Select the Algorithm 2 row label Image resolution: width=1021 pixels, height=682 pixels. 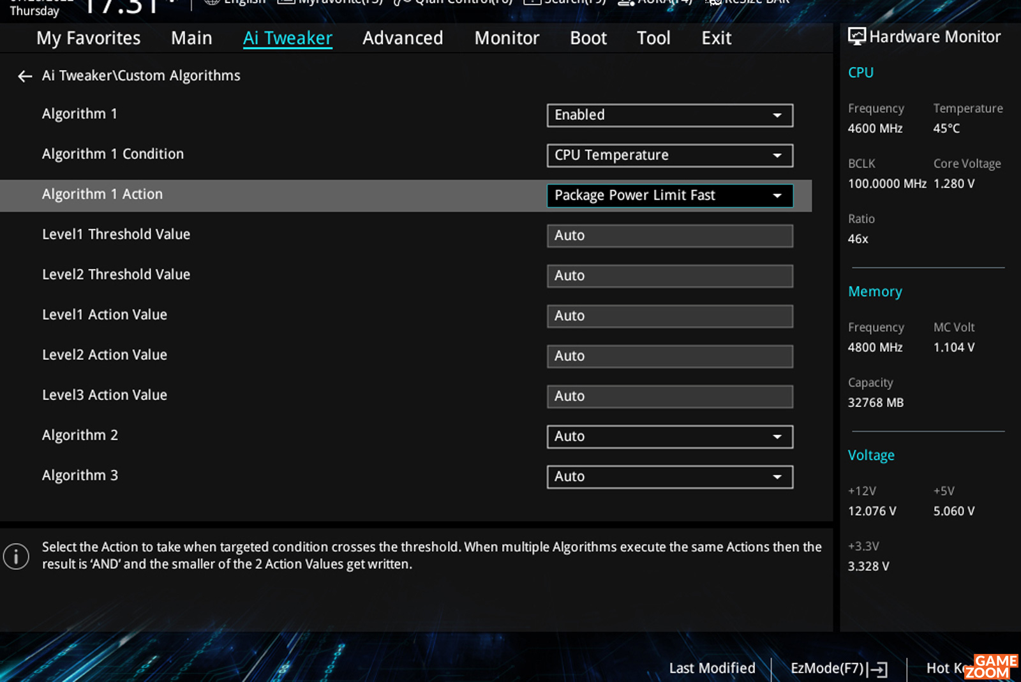point(80,436)
